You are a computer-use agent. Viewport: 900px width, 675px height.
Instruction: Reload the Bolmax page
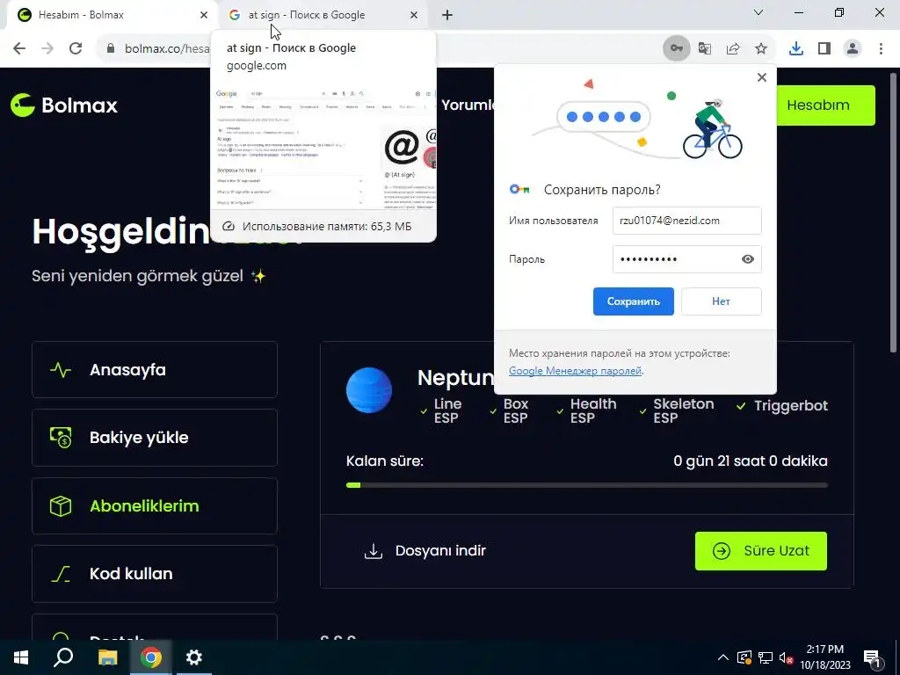pyautogui.click(x=76, y=48)
